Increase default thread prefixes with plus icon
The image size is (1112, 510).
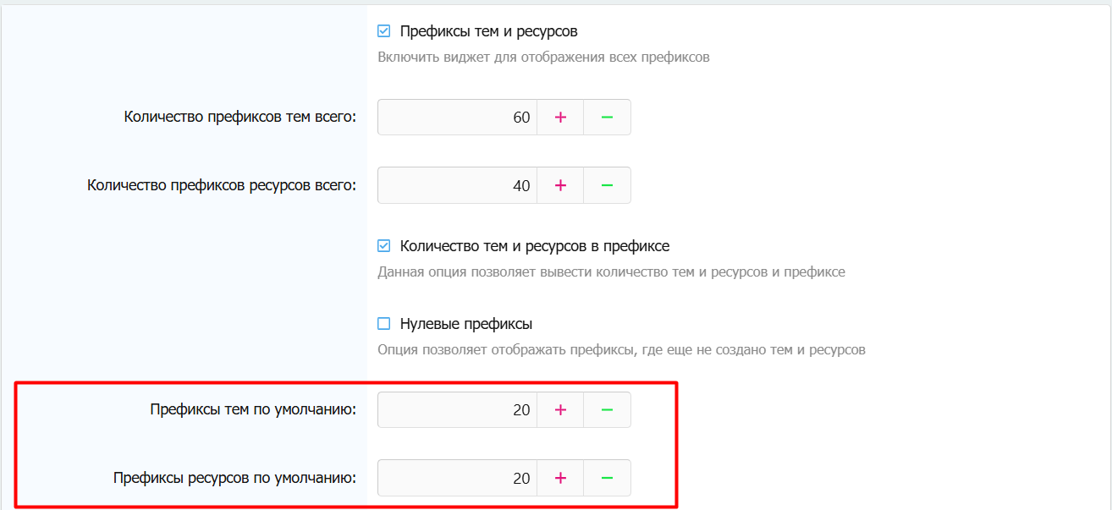tap(560, 410)
